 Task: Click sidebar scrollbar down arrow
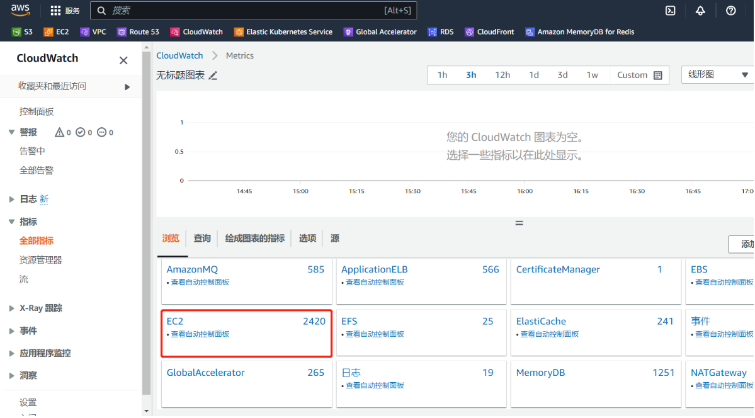pos(146,411)
